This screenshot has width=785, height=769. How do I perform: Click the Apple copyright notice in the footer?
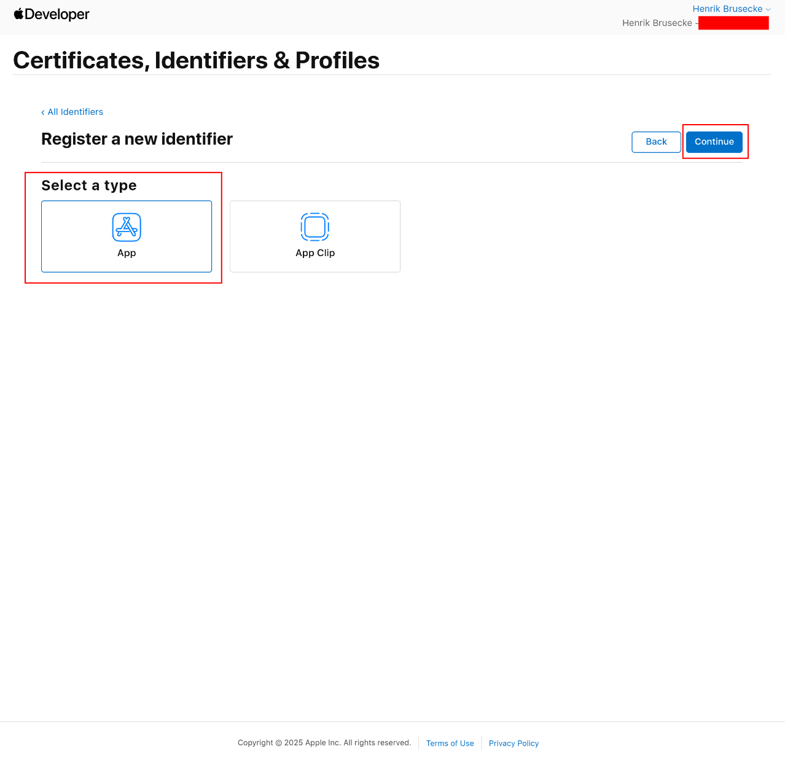click(x=324, y=743)
